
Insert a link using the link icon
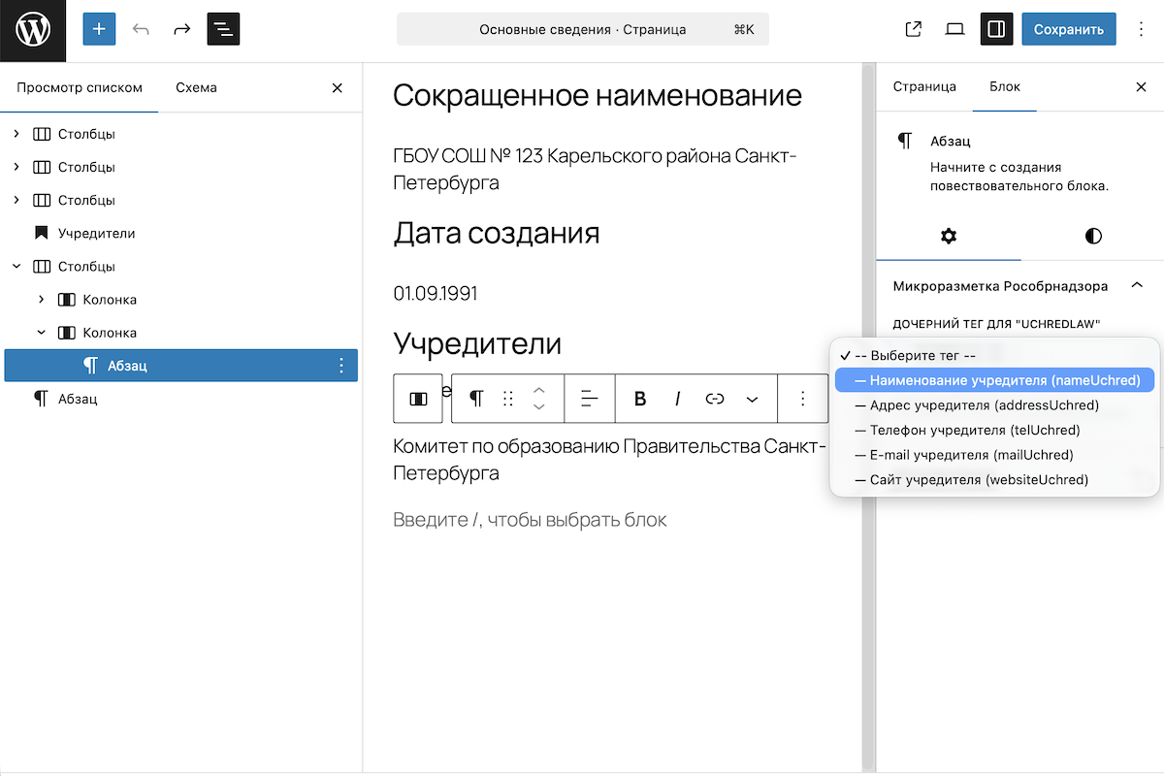(x=714, y=398)
